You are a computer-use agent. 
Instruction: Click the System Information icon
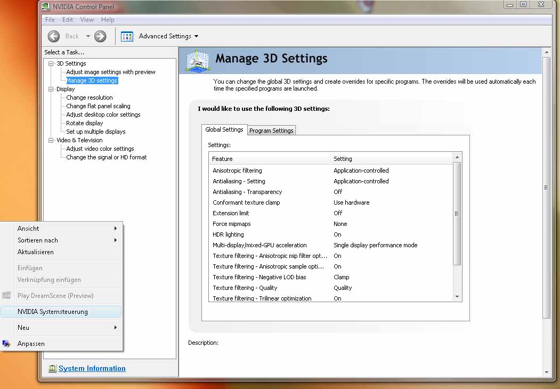[x=53, y=368]
